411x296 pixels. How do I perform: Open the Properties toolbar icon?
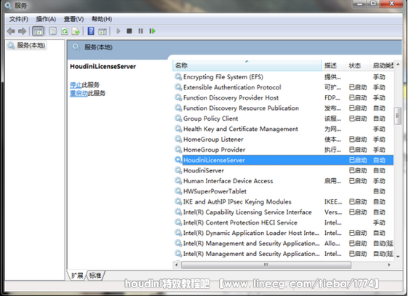pyautogui.click(x=52, y=31)
